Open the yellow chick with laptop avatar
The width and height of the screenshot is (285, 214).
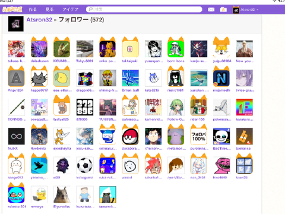pos(39,194)
